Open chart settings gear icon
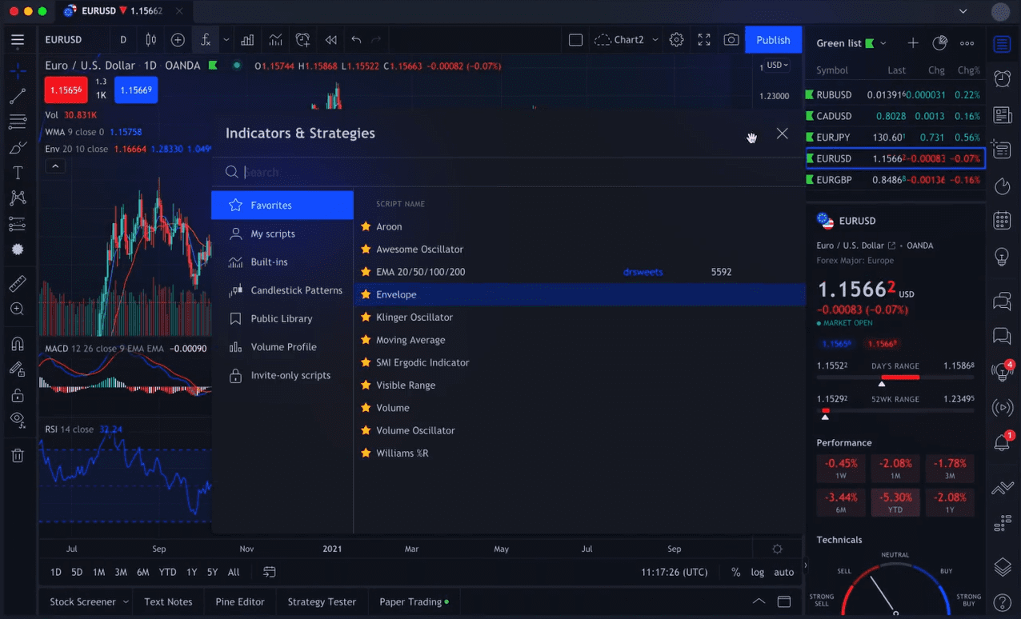 677,40
